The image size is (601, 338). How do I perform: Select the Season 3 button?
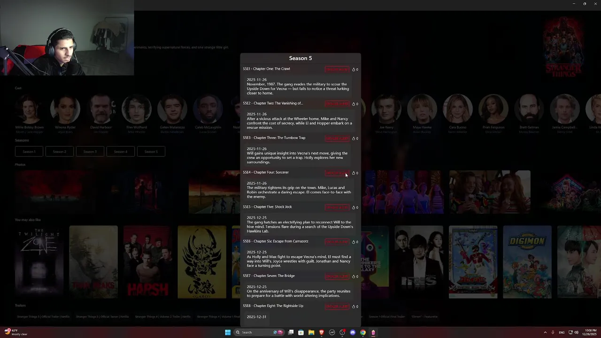click(x=90, y=152)
